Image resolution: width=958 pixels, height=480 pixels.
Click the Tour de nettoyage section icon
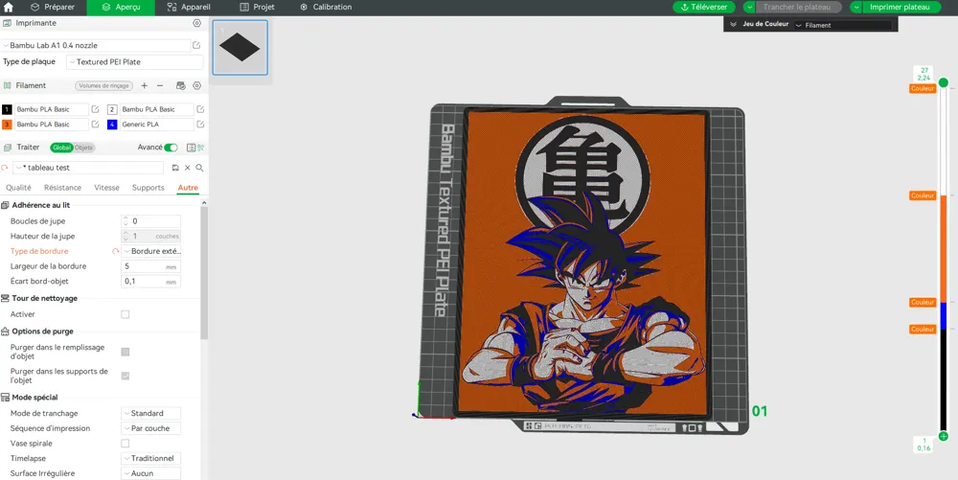point(5,299)
